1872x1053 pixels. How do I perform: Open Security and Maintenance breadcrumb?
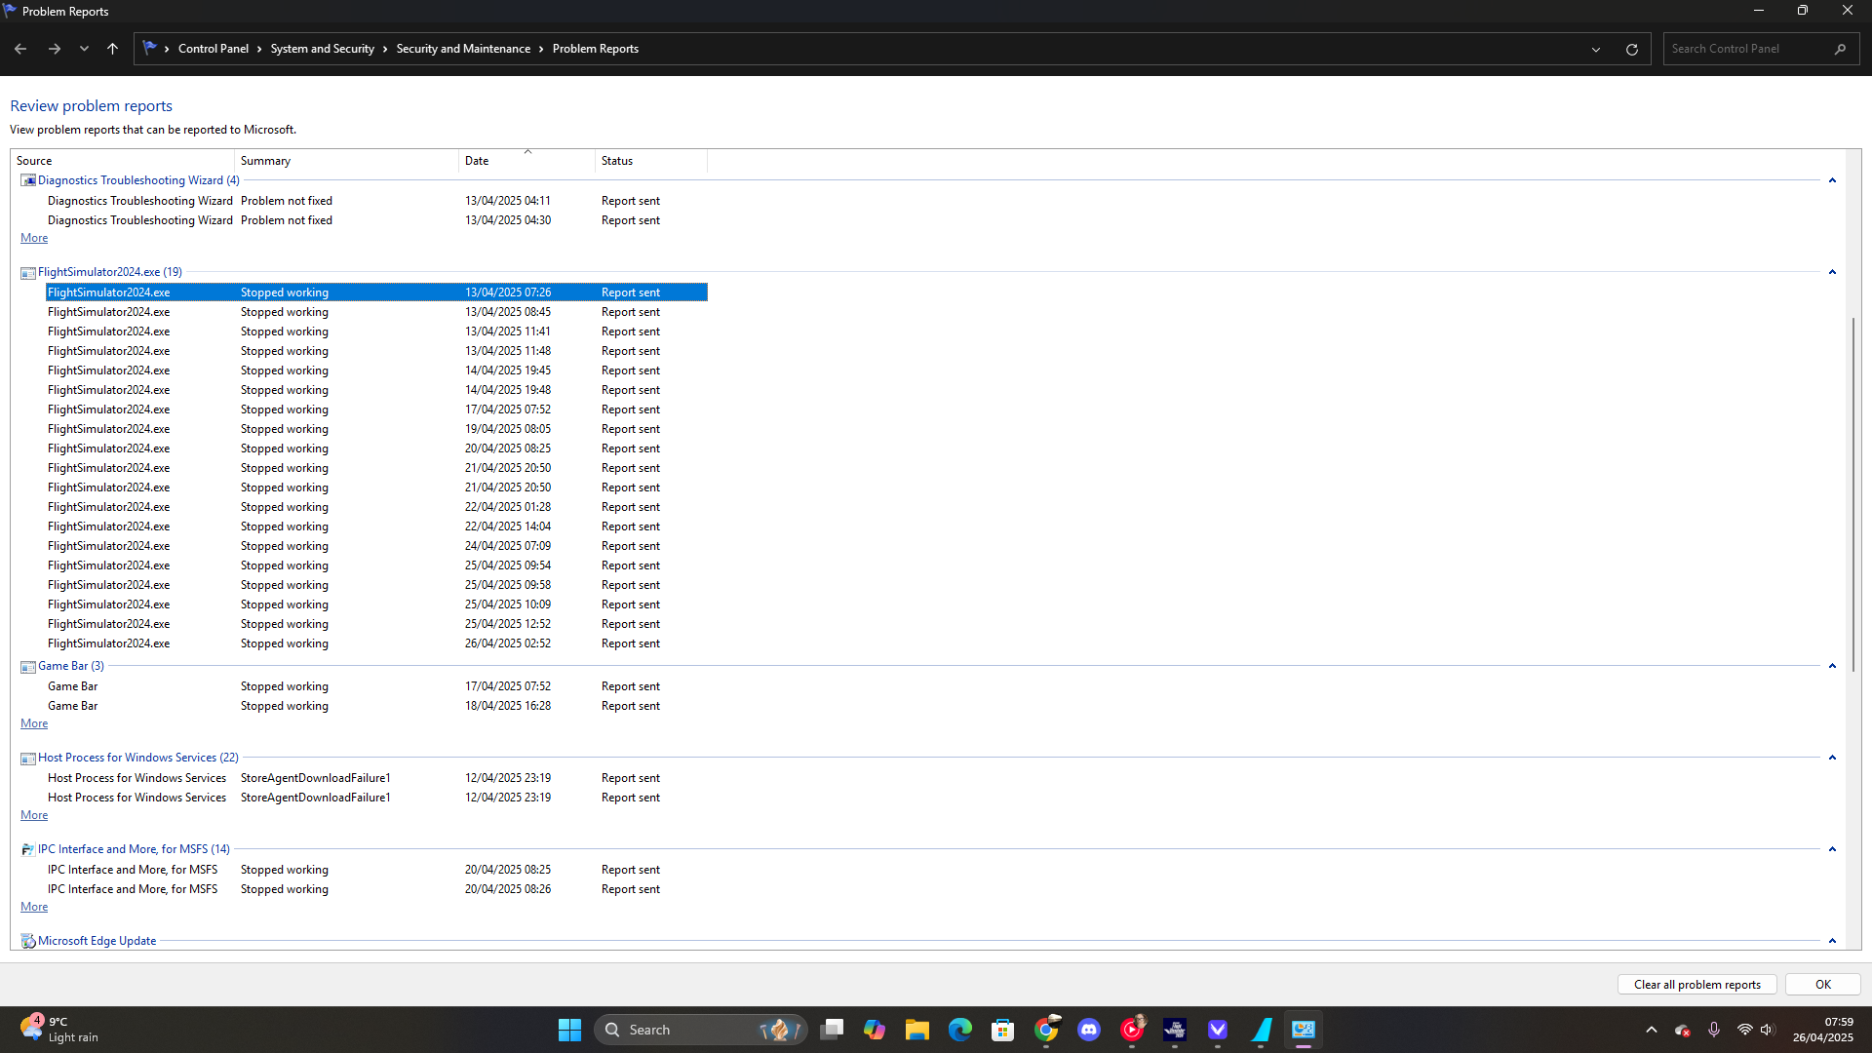pos(463,49)
